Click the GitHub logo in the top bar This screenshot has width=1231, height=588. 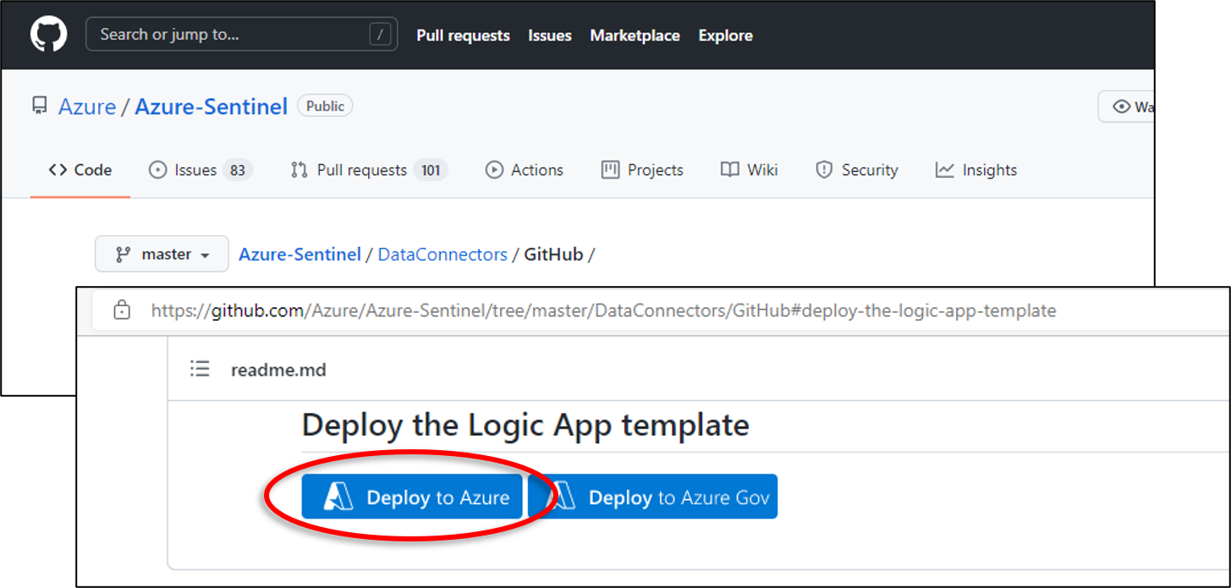click(x=48, y=34)
